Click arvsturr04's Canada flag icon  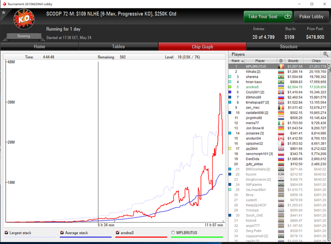281,138
